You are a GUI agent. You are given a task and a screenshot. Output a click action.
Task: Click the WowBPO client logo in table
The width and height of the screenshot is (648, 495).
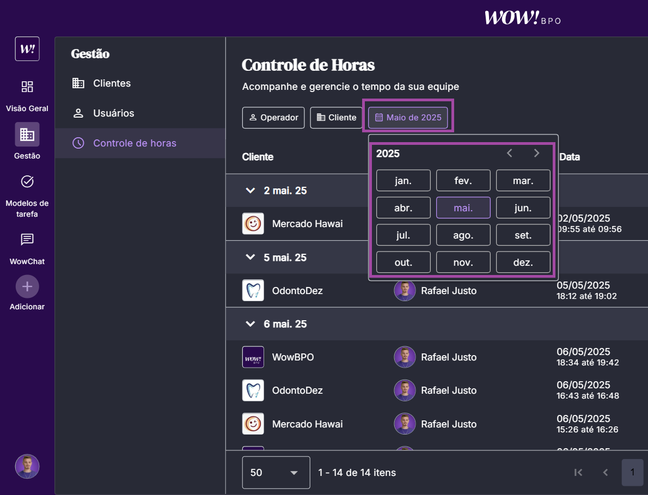tap(253, 357)
